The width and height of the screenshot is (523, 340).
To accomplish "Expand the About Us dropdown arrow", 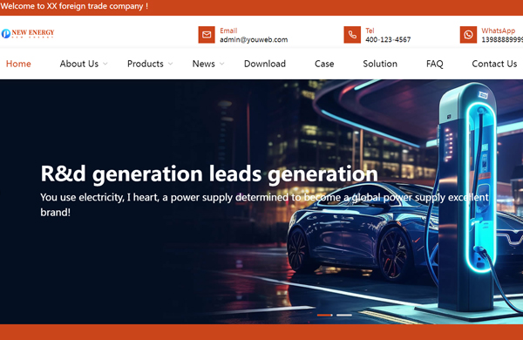I will [105, 64].
